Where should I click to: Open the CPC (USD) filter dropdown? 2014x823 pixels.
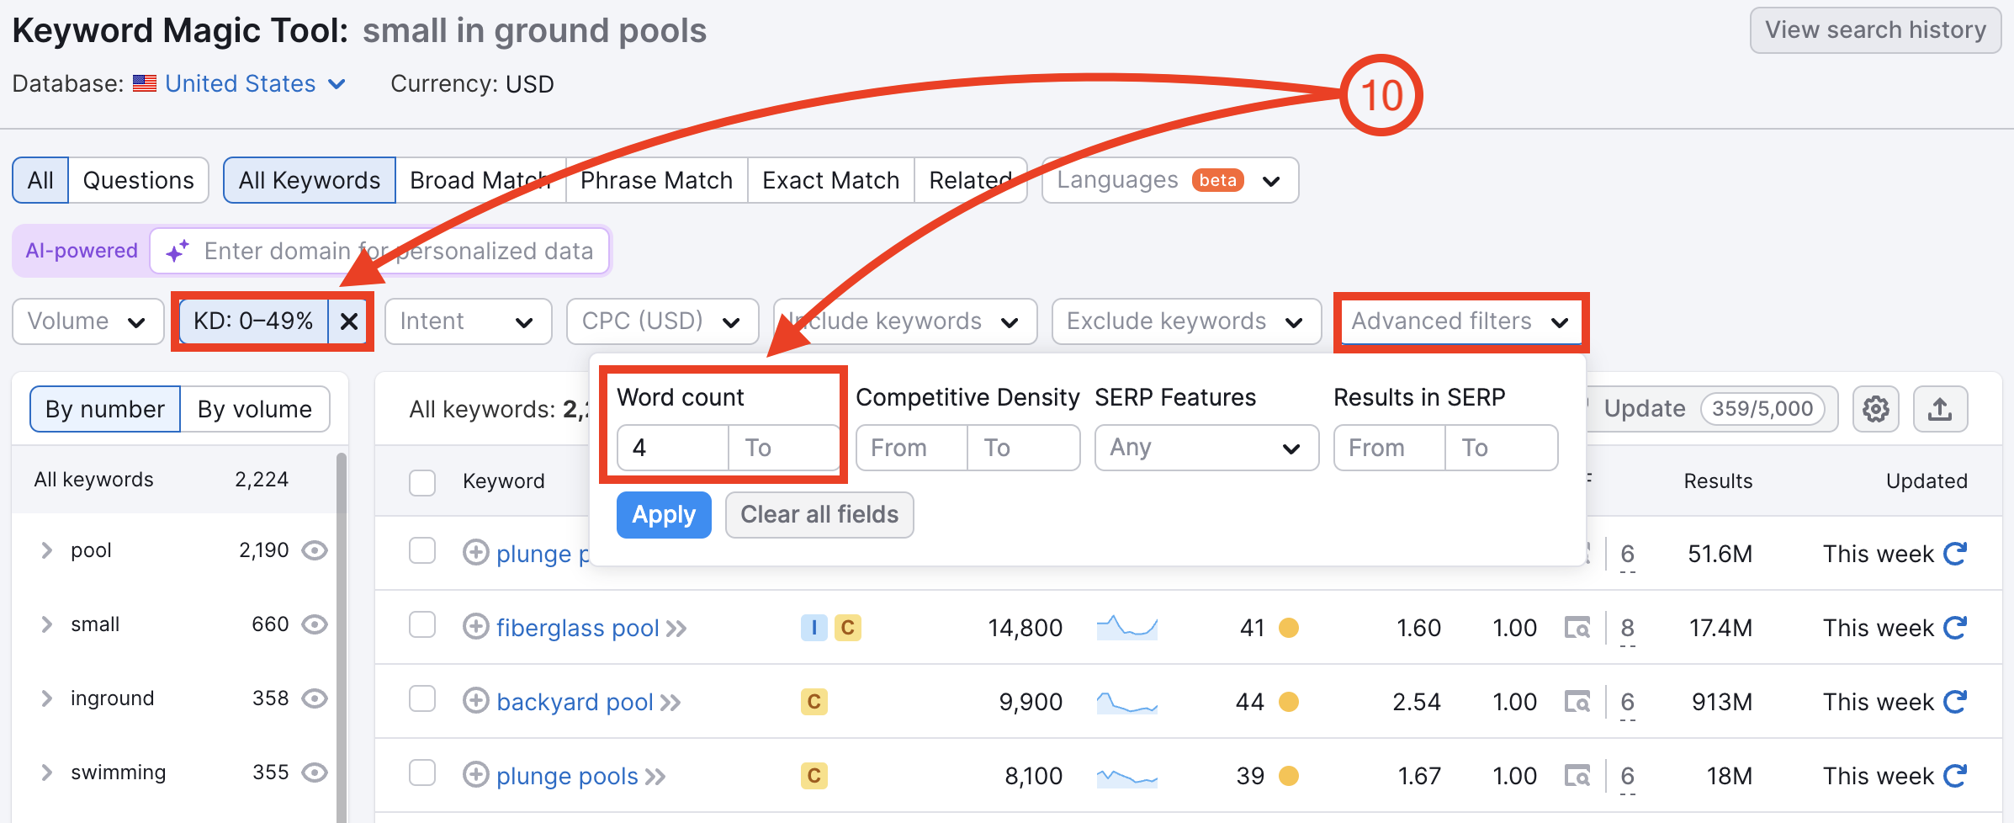(x=662, y=321)
